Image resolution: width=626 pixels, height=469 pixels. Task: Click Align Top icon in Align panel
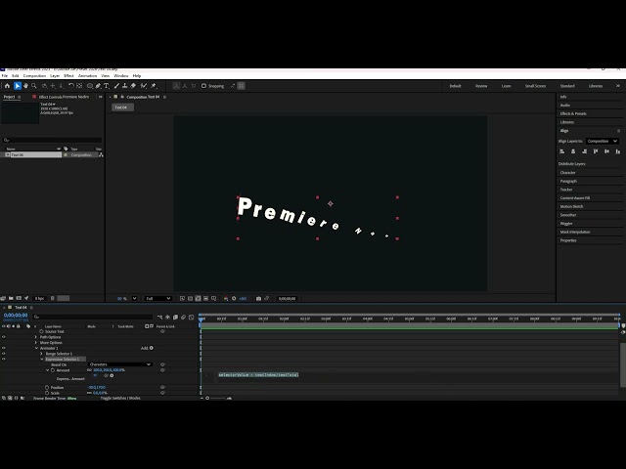tap(596, 151)
